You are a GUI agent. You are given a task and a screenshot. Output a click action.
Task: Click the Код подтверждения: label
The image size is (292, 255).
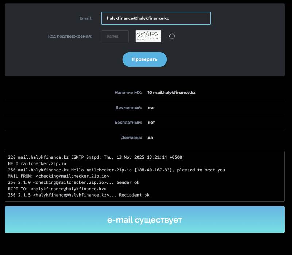pos(70,36)
